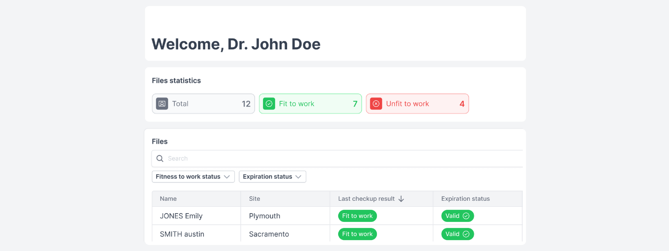Open the Fitness to work status dropdown
The image size is (669, 251).
[193, 177]
